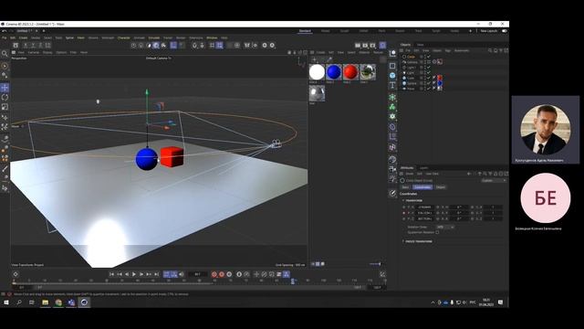Image resolution: width=584 pixels, height=329 pixels.
Task: Select the blue material swatch
Action: [334, 72]
